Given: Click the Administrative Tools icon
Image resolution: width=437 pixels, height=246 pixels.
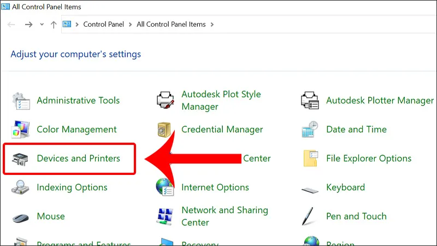Looking at the screenshot, I should 21,101.
